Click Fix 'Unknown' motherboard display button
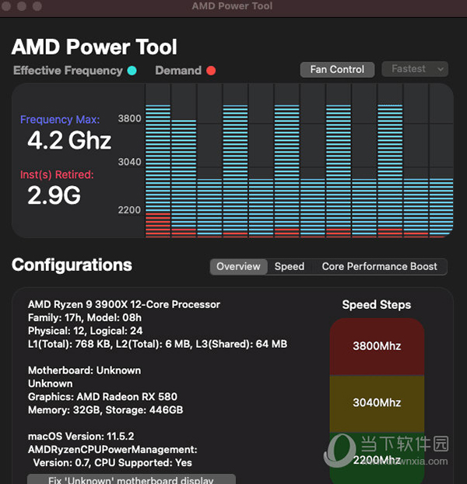467x484 pixels. [132, 479]
